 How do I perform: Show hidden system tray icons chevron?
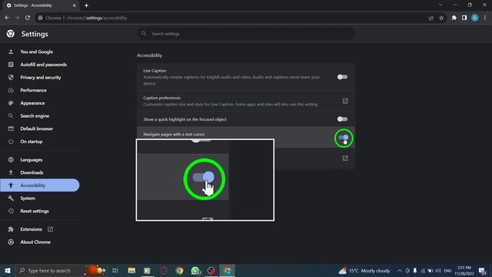coord(400,270)
